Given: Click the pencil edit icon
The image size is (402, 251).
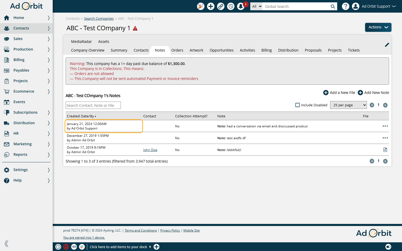Looking at the screenshot, I should point(387,45).
